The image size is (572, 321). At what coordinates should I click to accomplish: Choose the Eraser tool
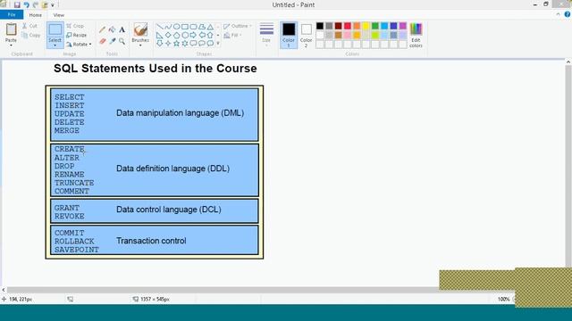pos(103,42)
